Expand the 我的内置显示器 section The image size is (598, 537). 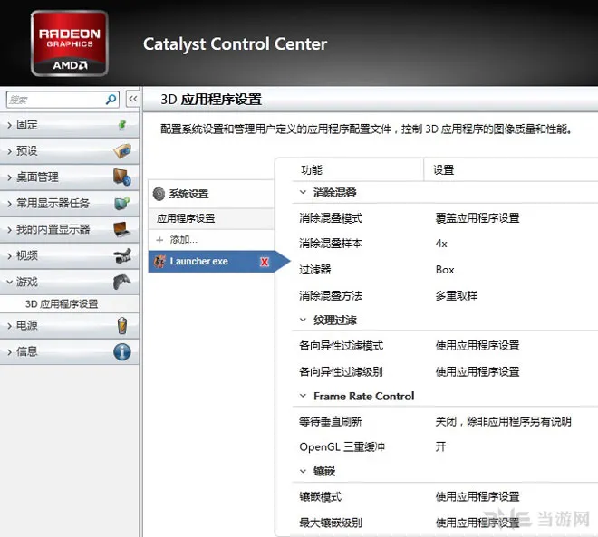click(10, 229)
